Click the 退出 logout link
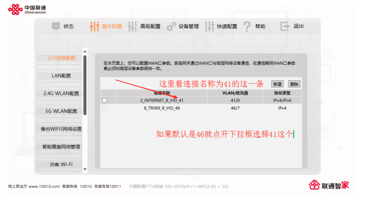 [x=299, y=26]
